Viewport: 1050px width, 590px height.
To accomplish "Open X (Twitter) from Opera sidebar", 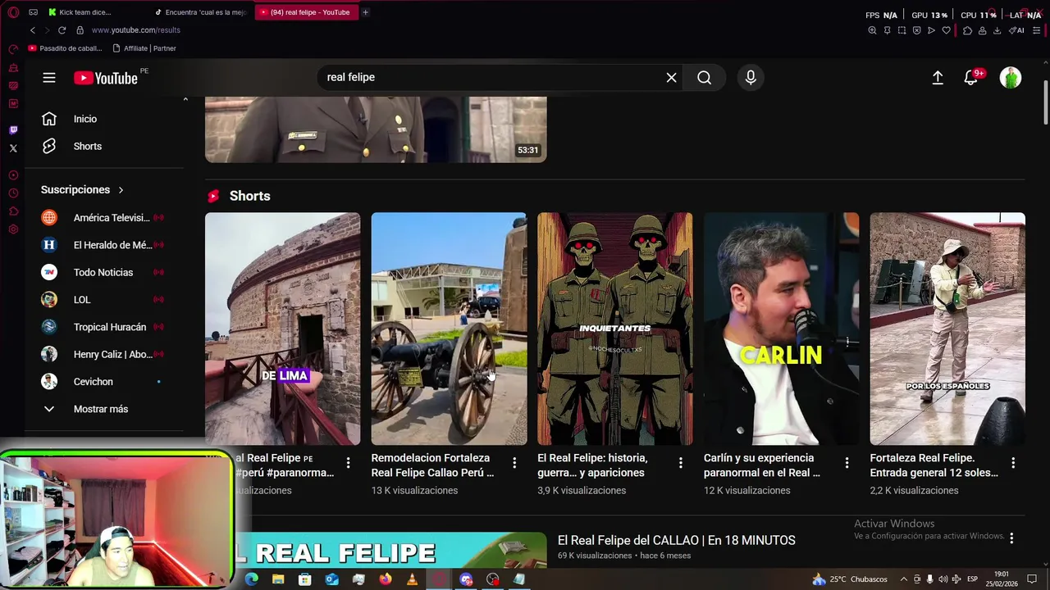I will (x=13, y=148).
